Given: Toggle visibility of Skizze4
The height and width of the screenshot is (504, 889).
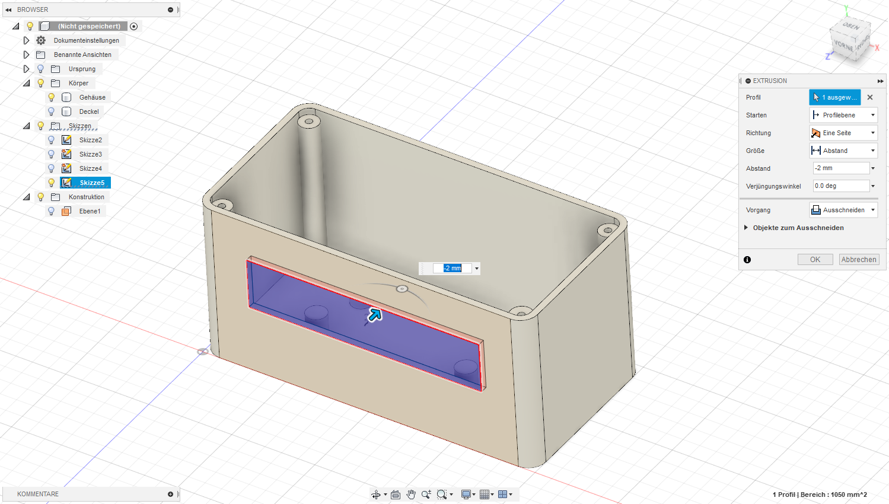Looking at the screenshot, I should (52, 168).
